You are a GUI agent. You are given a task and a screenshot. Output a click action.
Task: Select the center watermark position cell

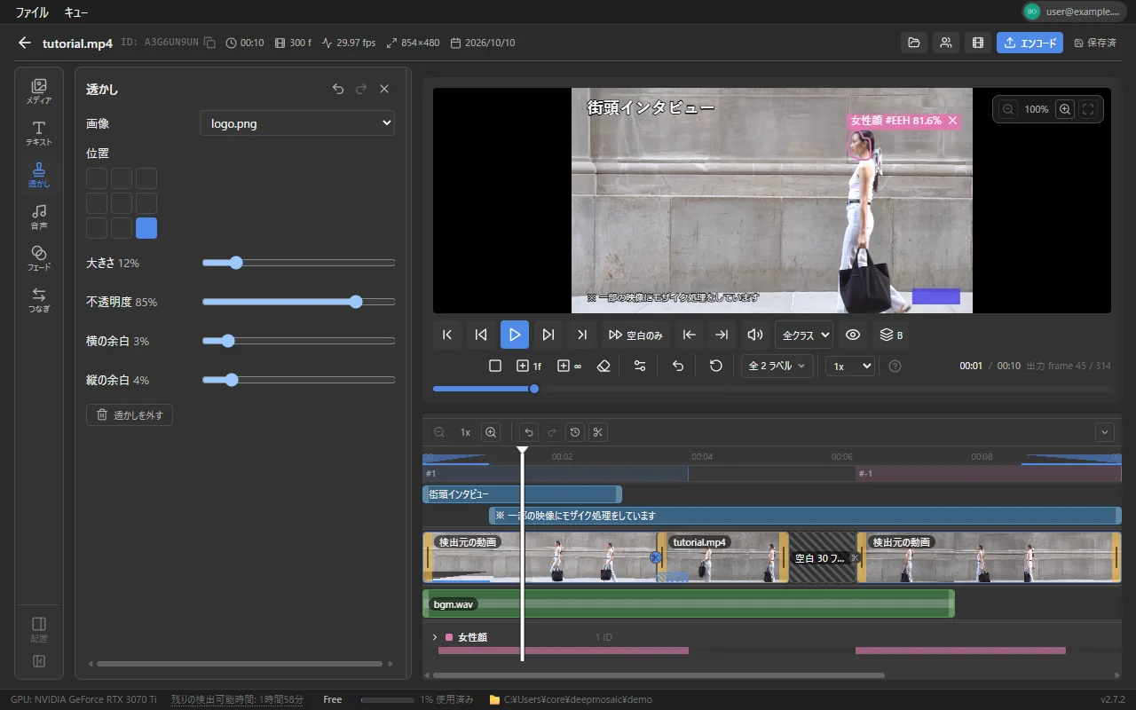122,203
